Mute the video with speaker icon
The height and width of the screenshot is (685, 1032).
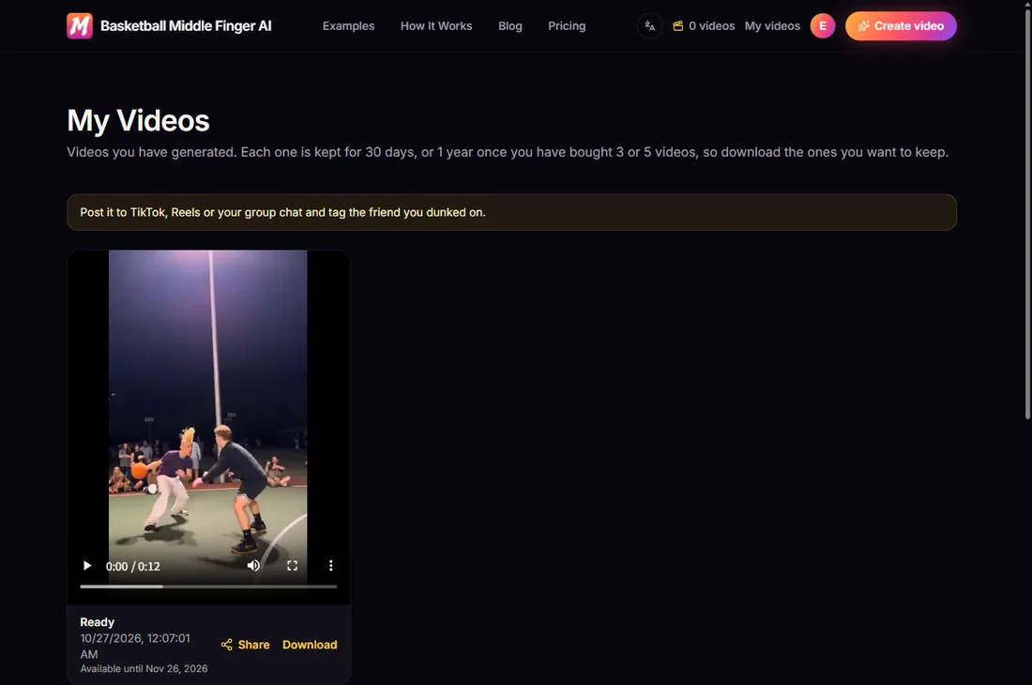(x=253, y=566)
